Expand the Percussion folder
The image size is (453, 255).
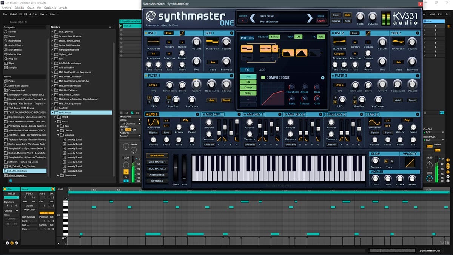tap(59, 175)
